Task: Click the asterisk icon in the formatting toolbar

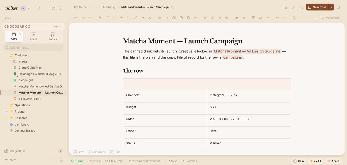Action: (x=268, y=18)
